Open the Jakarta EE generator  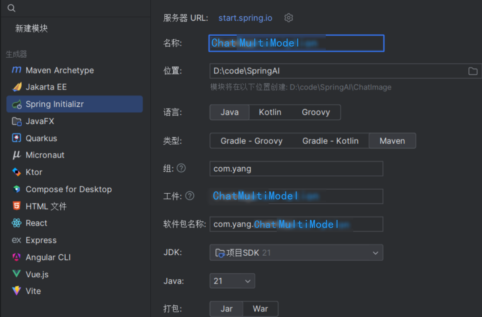75,87
